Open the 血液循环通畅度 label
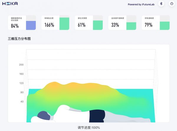This screenshot has height=131, width=177. [118, 18]
